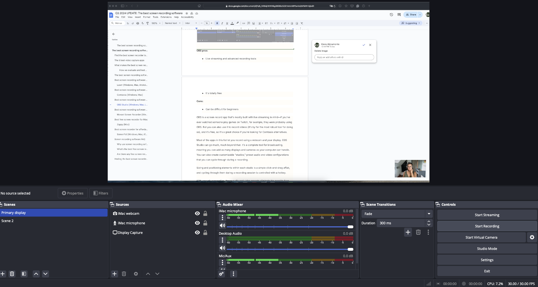Decrease transition duration with down stepper
538x287 pixels.
coord(429,225)
